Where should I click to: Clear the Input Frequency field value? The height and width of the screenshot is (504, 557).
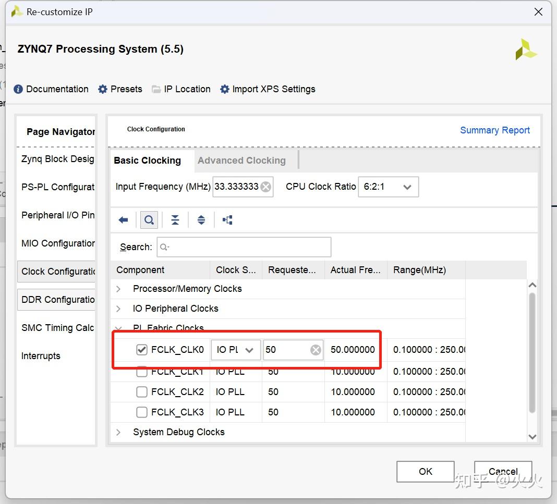coord(266,187)
